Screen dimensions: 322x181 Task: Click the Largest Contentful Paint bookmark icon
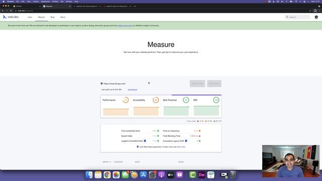click(x=145, y=141)
